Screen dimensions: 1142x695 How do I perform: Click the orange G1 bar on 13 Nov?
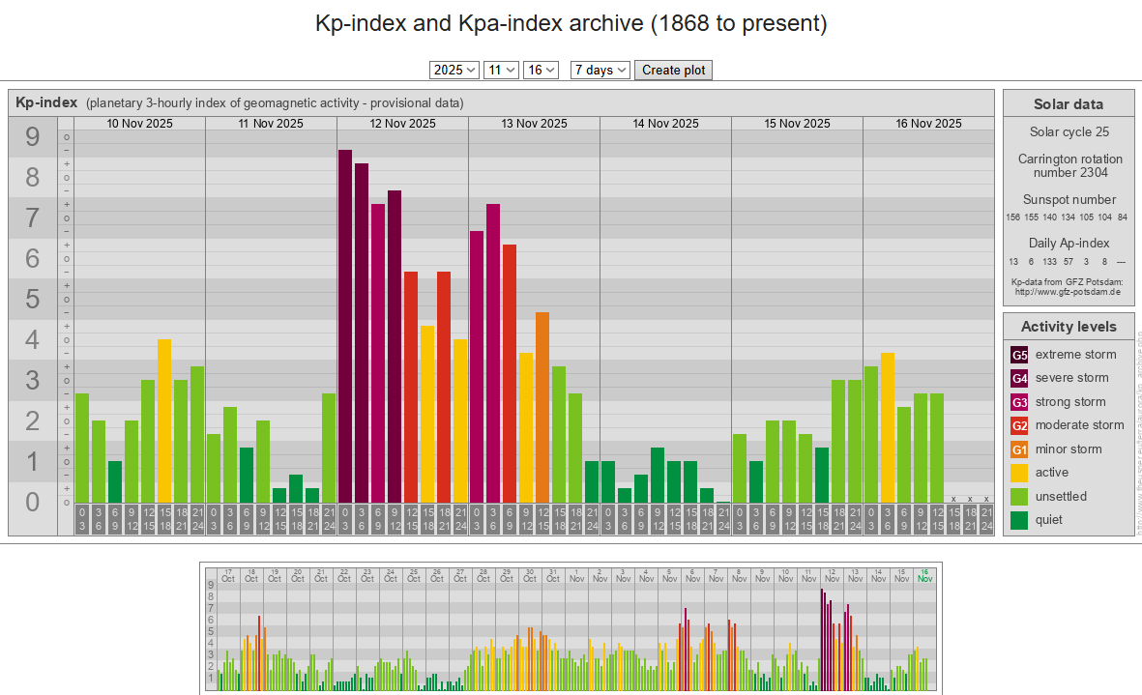click(542, 408)
